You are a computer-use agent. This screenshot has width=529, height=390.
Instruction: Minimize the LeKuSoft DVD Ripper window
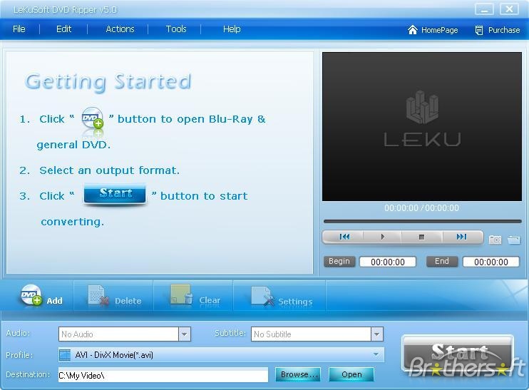coord(484,9)
